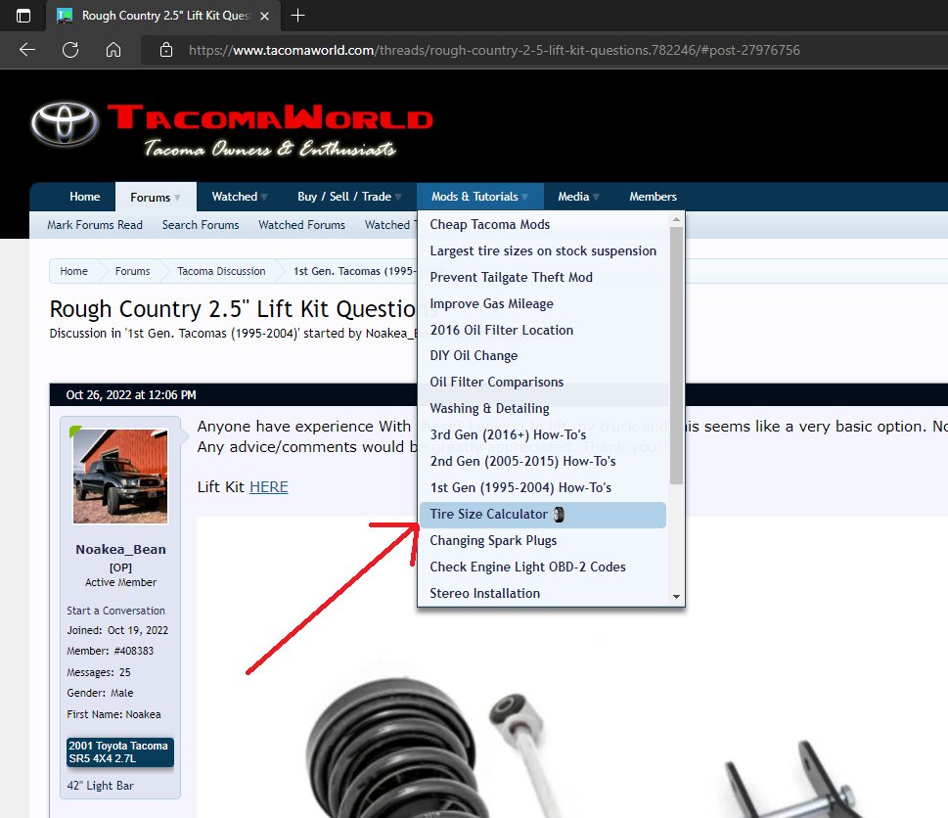
Task: Click 'Messages: 25' text
Action: pyautogui.click(x=99, y=672)
